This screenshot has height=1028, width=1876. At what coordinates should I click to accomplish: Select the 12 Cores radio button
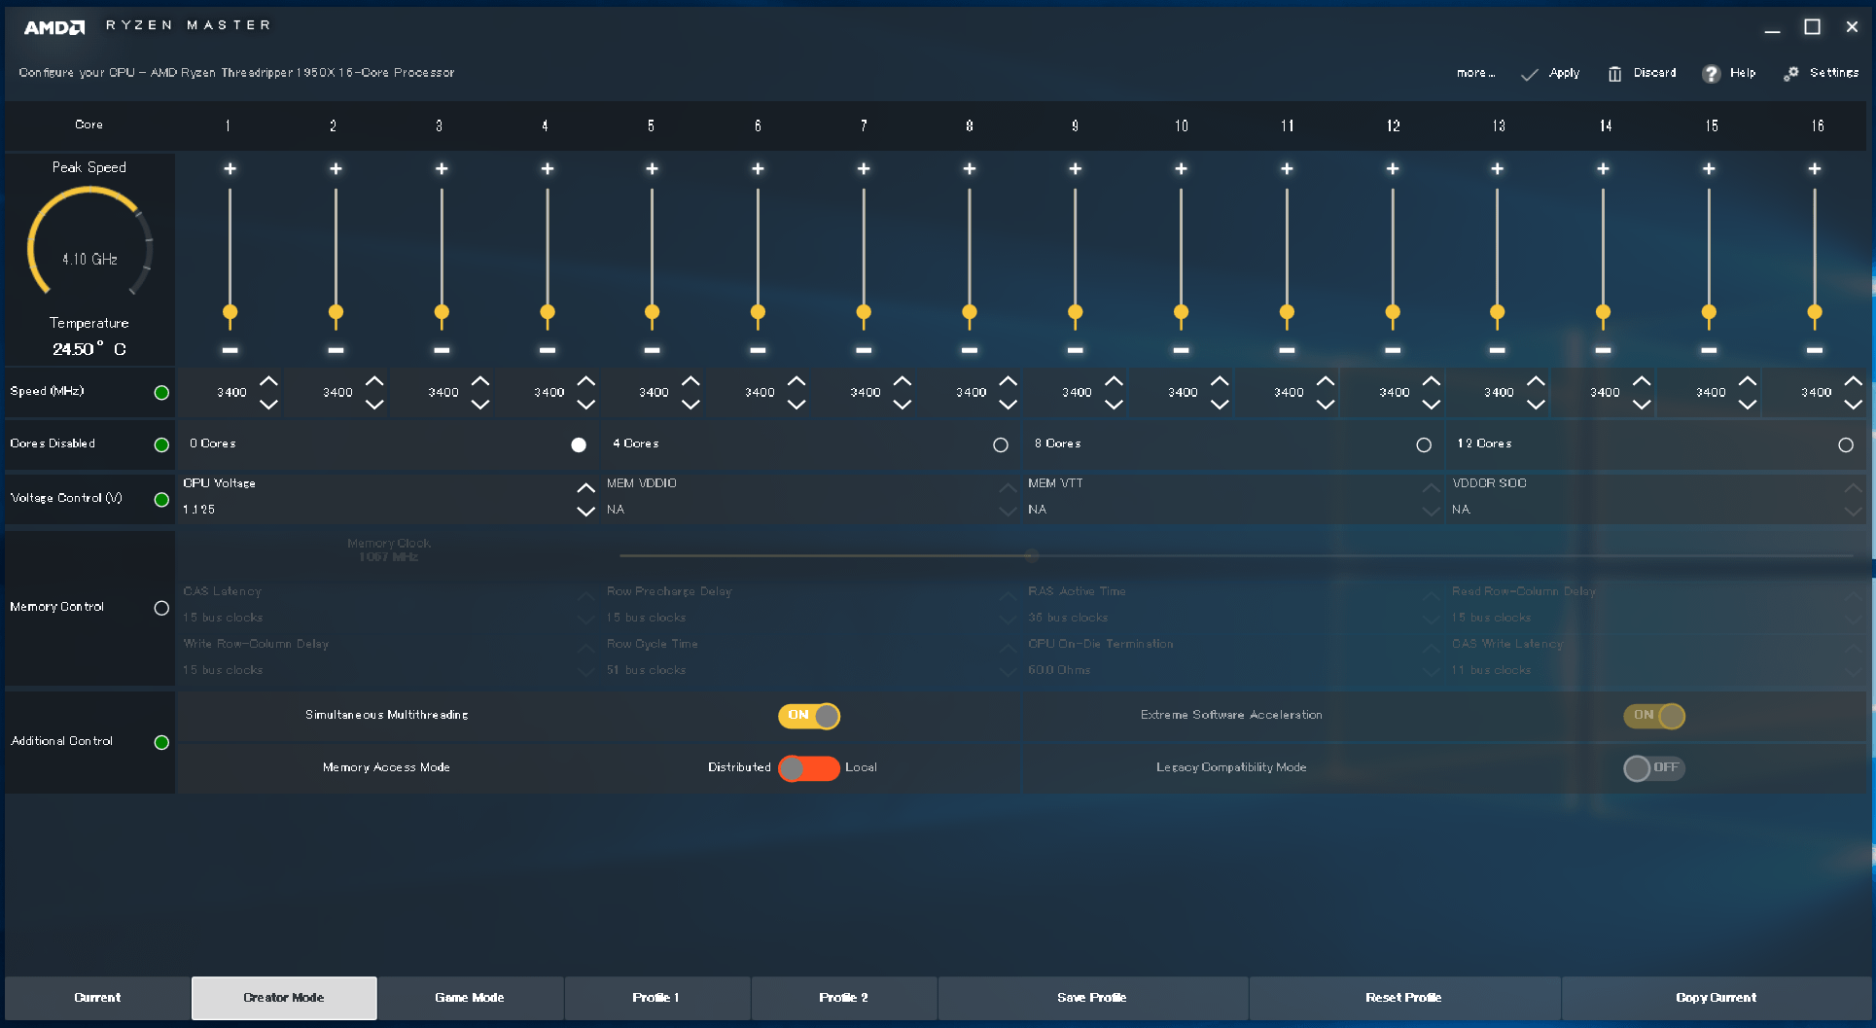1845,444
